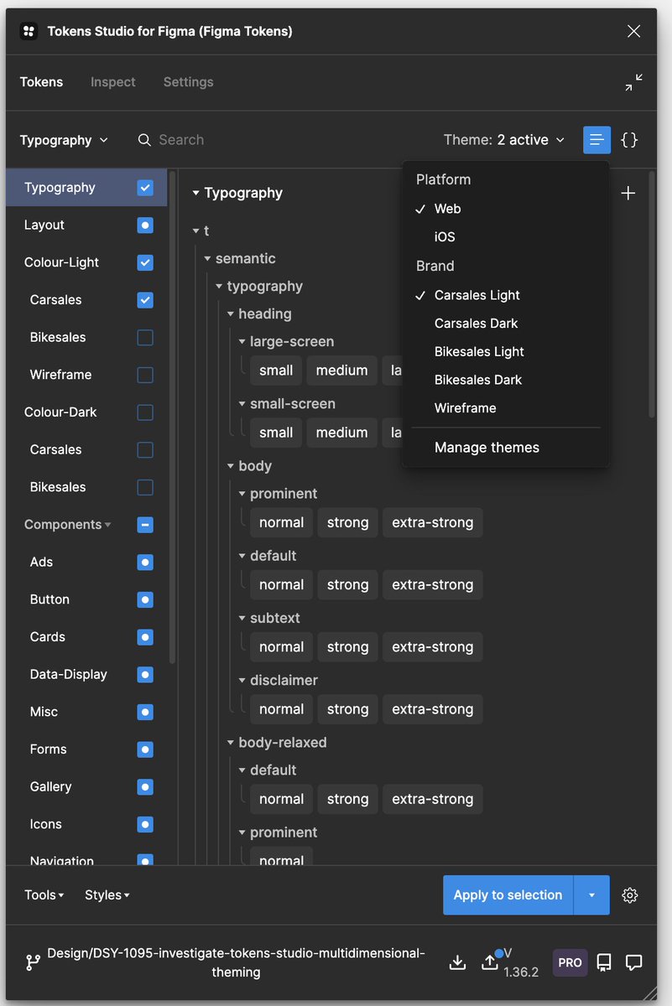This screenshot has width=672, height=1006.
Task: Select the Data-Display token set
Action: coord(69,675)
